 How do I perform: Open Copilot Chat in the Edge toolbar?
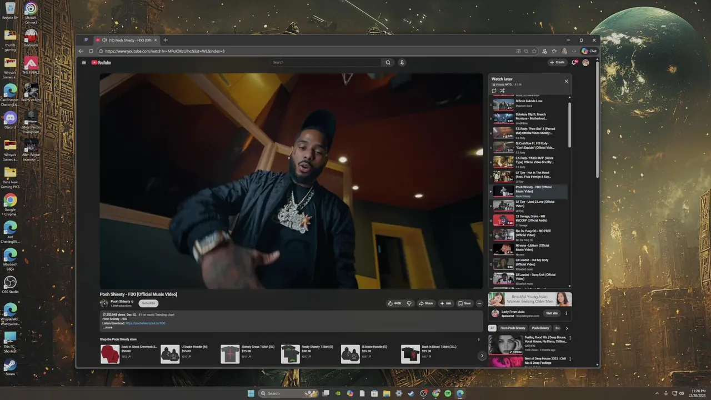[x=589, y=51]
